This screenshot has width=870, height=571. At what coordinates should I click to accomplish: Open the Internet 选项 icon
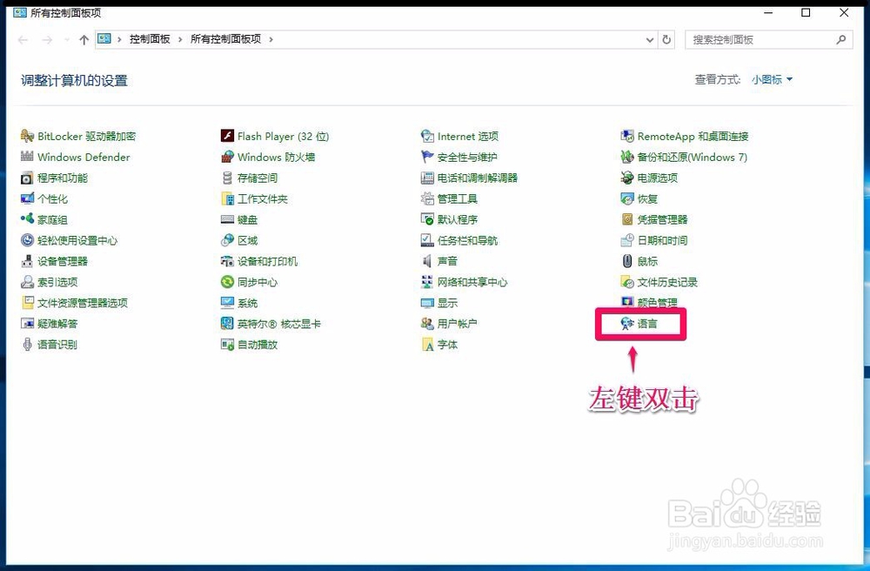pyautogui.click(x=427, y=136)
